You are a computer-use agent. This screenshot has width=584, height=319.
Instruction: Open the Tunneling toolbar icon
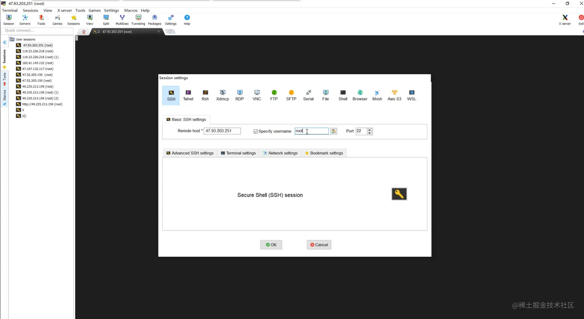tap(138, 20)
